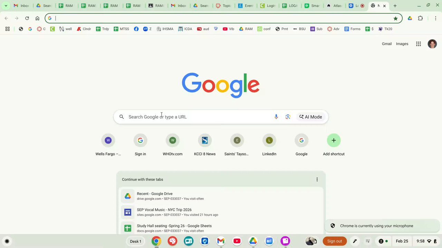Click the Images link
442x248 pixels.
[x=402, y=44]
